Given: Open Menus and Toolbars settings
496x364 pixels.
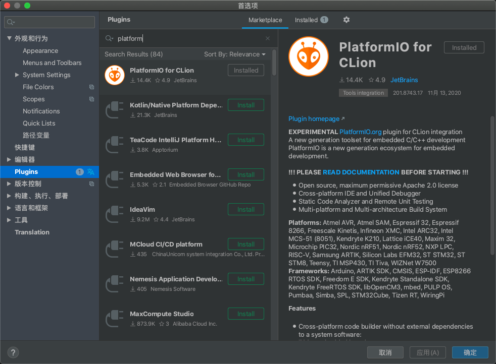Looking at the screenshot, I should click(52, 63).
